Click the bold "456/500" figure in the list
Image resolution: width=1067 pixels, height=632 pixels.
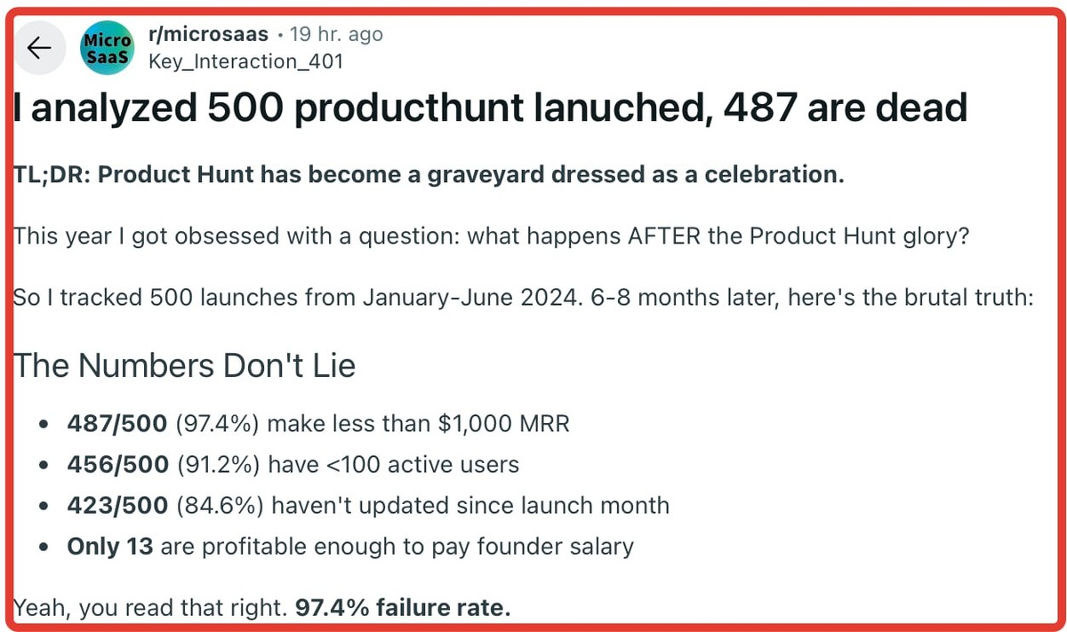(116, 464)
